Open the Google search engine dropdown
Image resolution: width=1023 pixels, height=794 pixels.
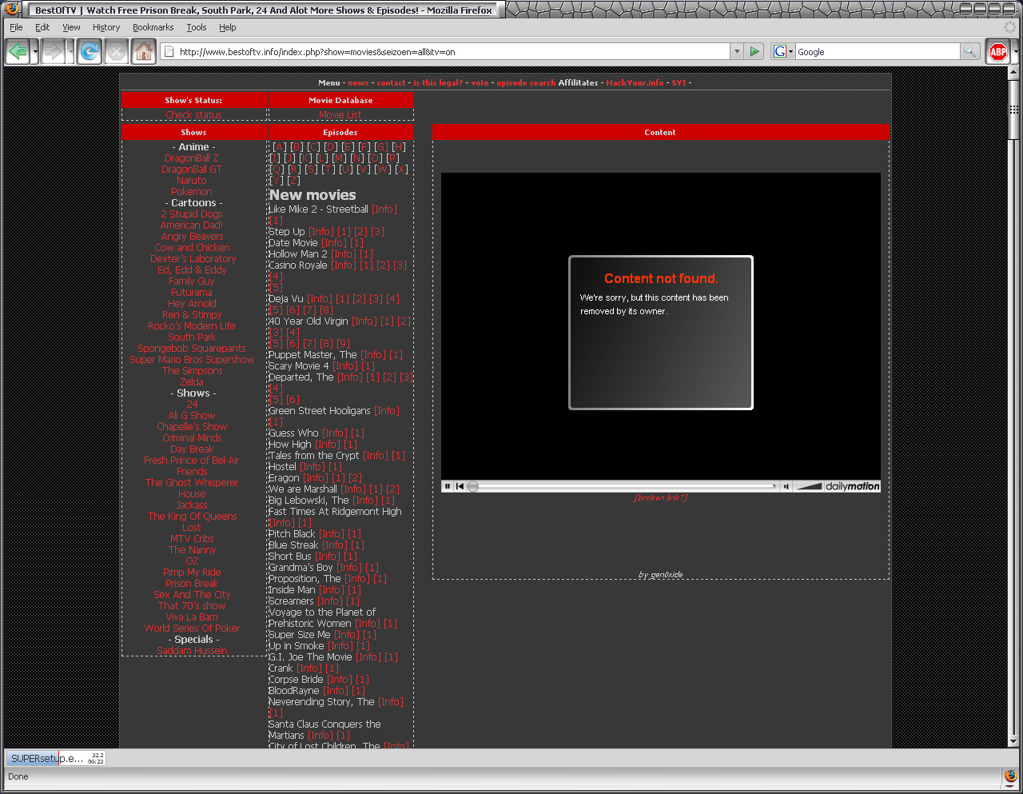(783, 51)
